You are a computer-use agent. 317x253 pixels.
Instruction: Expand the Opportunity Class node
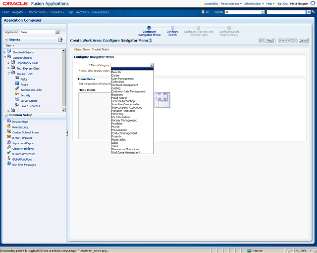click(9, 63)
